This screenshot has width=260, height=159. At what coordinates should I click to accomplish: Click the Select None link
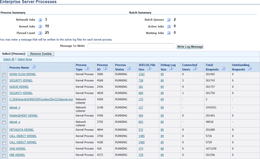coord(25,59)
